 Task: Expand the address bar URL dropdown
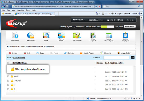(x=93, y=6)
